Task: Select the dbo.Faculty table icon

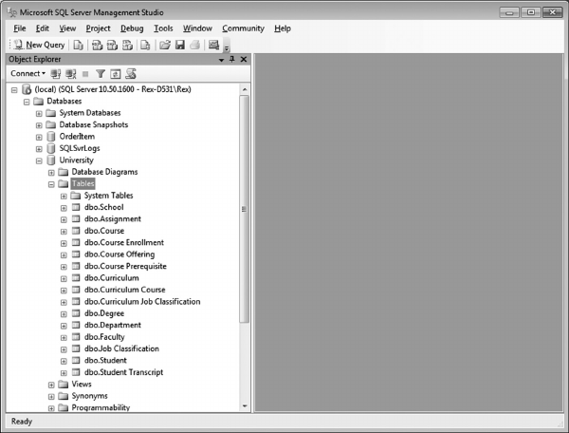Action: [76, 337]
